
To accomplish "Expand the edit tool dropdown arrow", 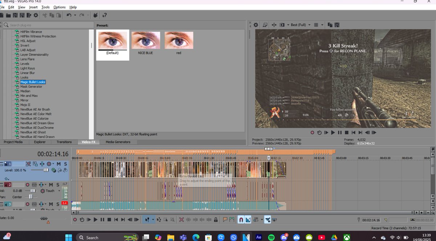I will tap(153, 219).
